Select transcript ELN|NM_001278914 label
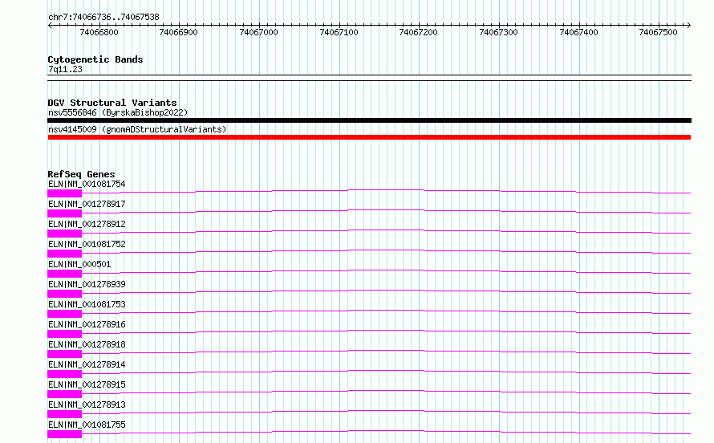Viewport: 714px width, 443px height. click(87, 364)
